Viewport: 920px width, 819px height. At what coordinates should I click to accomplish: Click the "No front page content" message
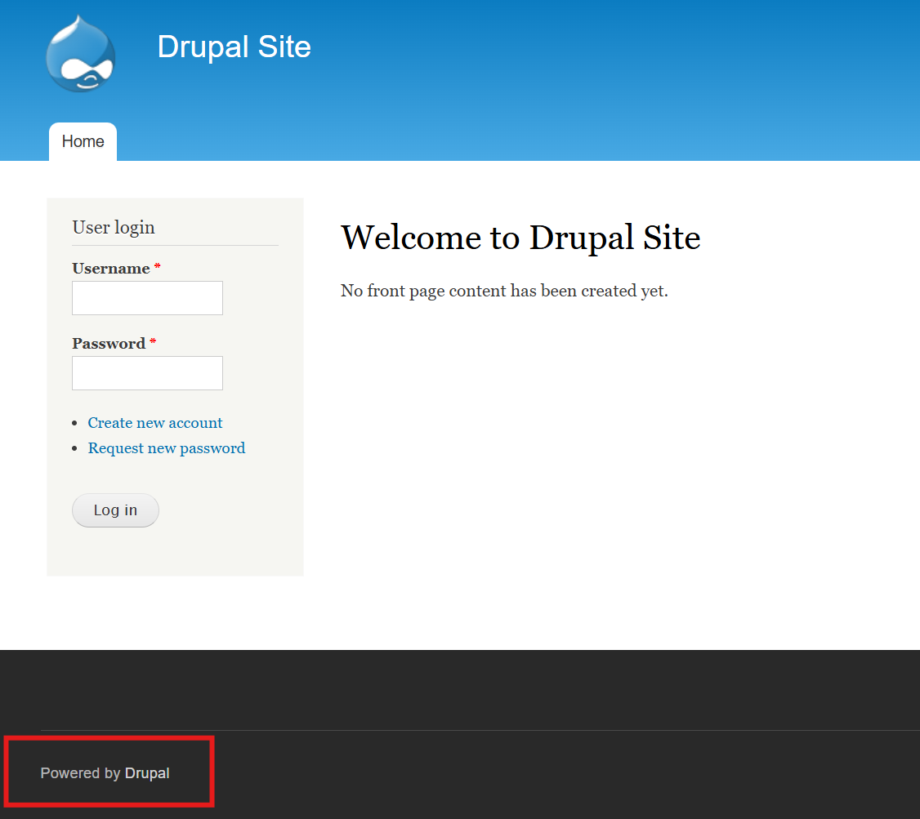(505, 291)
